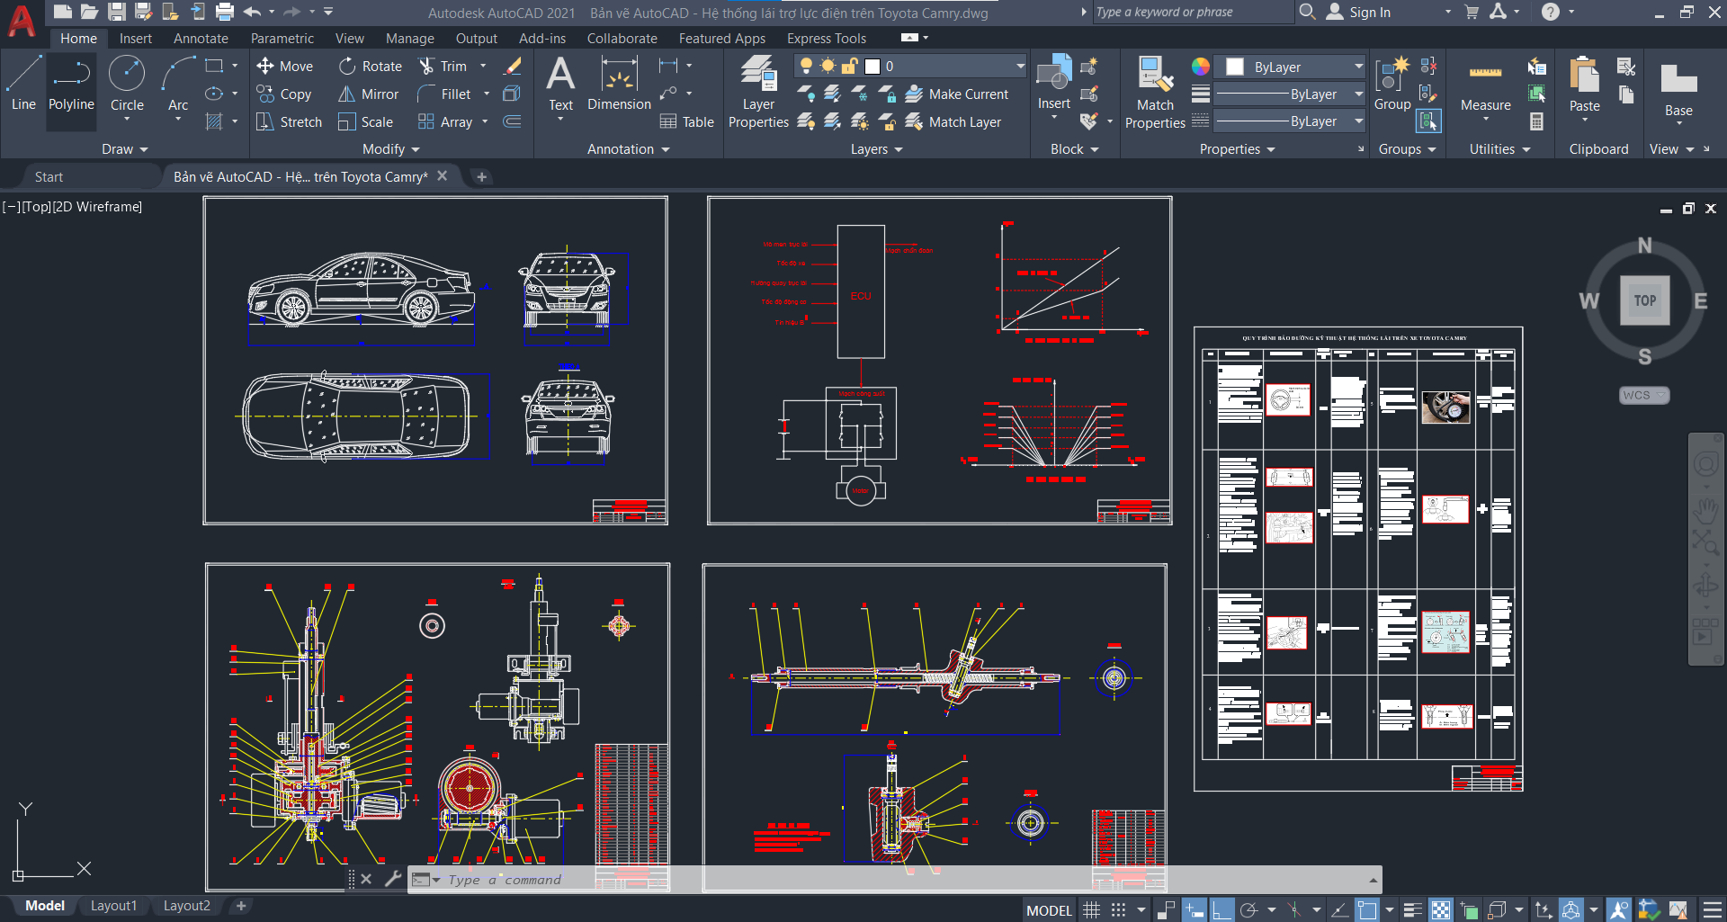This screenshot has width=1727, height=922.
Task: Open Layer Properties manager
Action: click(758, 92)
